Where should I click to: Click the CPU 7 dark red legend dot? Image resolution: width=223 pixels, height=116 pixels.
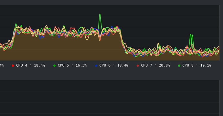pos(138,65)
